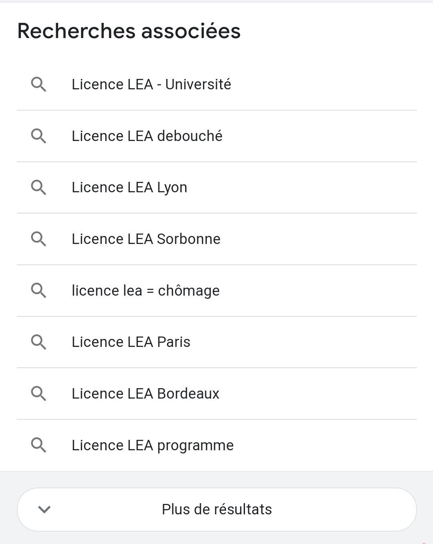The image size is (433, 544).
Task: Expand results with the chevron down arrow
Action: [44, 510]
